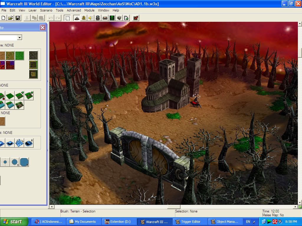Click the 'Time: 12:00' status text

(x=271, y=211)
